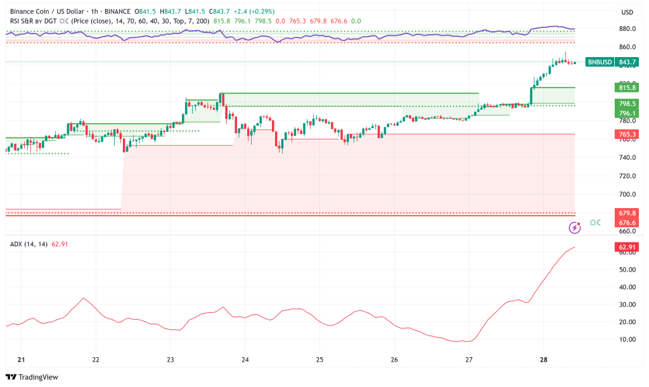The height and width of the screenshot is (387, 649).
Task: Click date label 21 on time axis
Action: pos(21,360)
